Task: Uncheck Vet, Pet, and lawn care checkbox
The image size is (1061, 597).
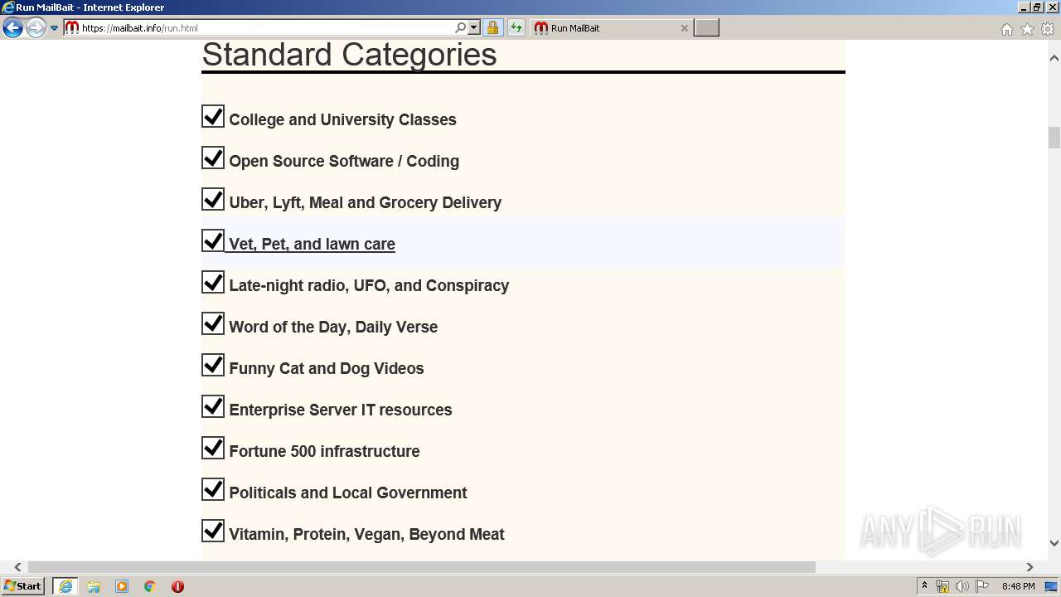Action: click(213, 240)
